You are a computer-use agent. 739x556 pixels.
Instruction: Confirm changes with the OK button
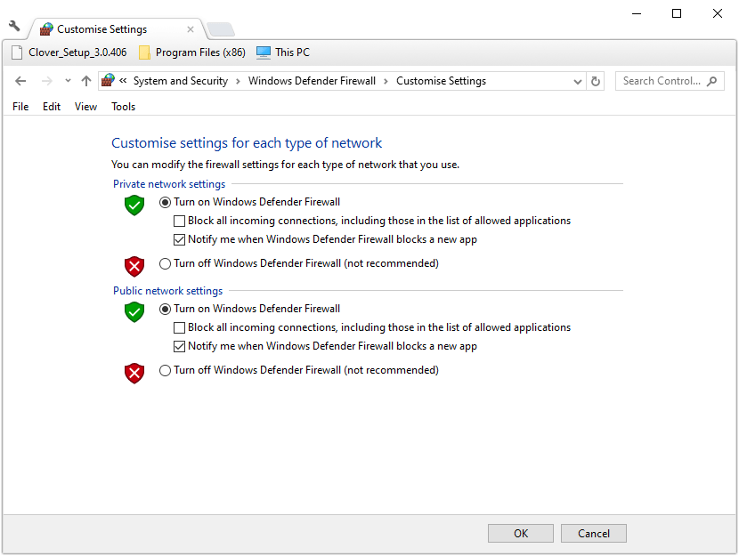point(521,534)
